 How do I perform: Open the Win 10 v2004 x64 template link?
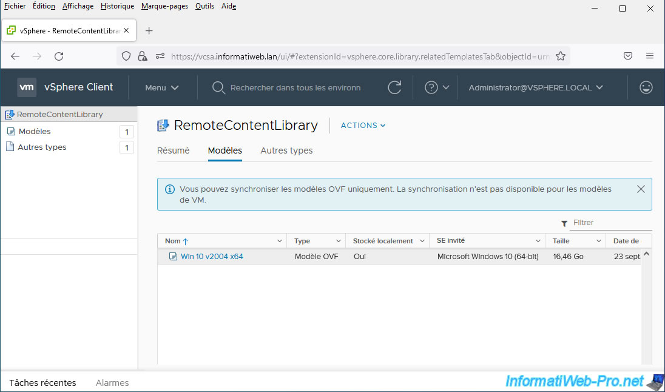point(212,256)
